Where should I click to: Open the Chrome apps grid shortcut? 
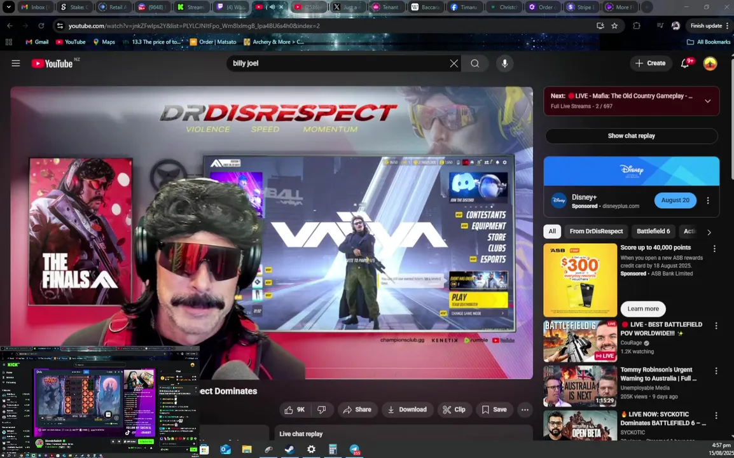pyautogui.click(x=8, y=42)
